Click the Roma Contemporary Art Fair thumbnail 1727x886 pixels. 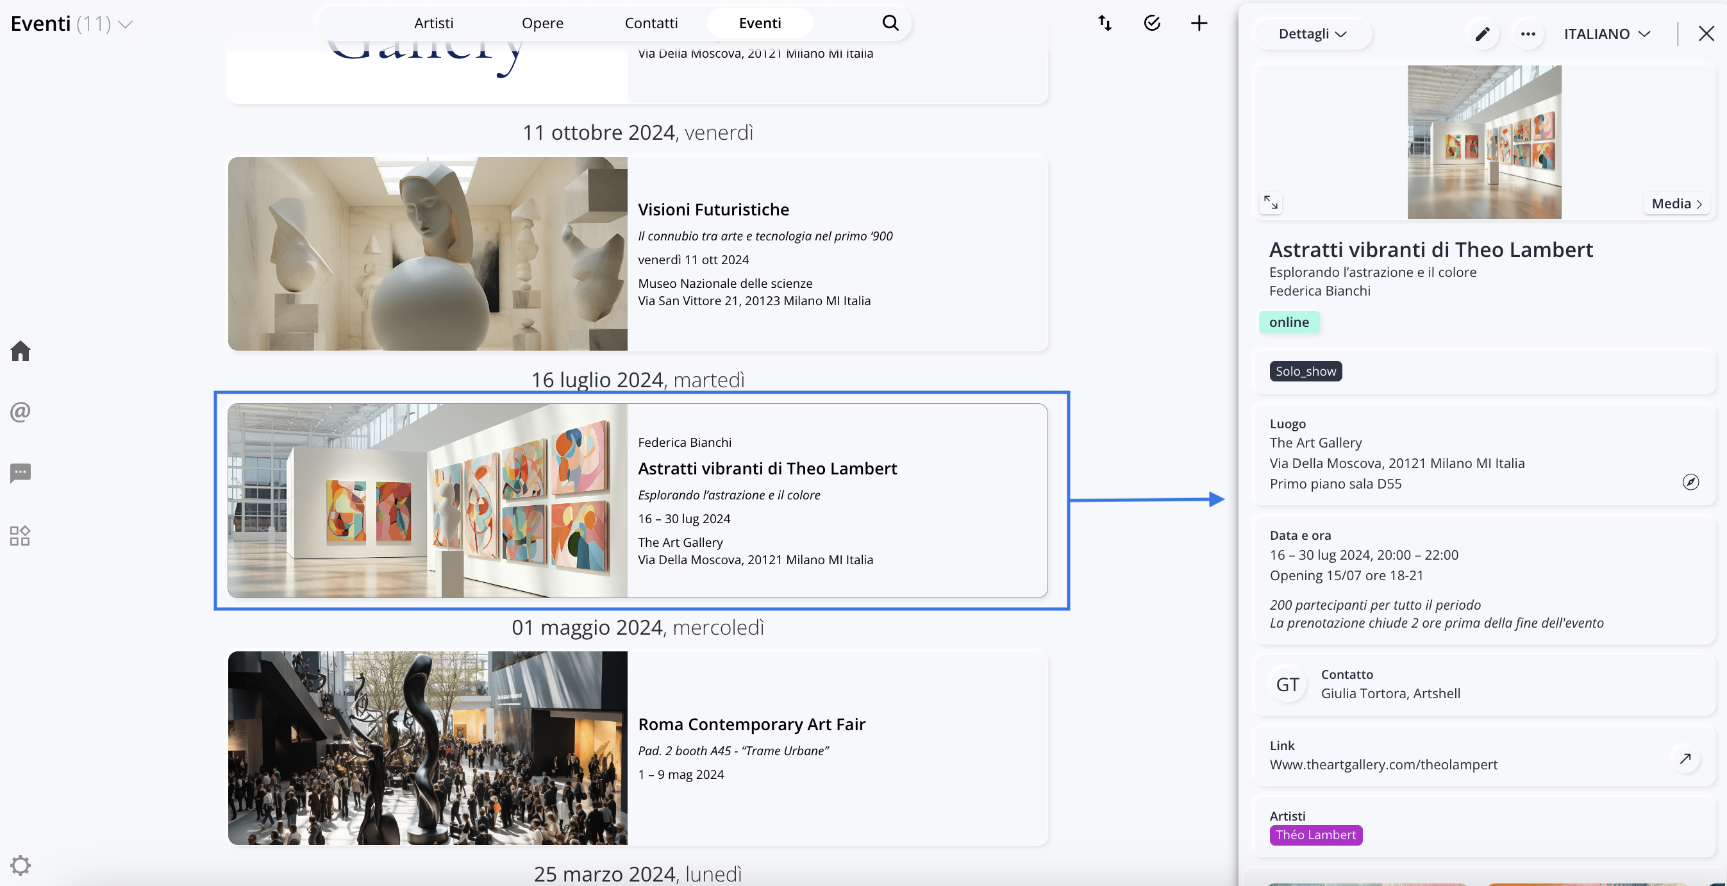428,748
